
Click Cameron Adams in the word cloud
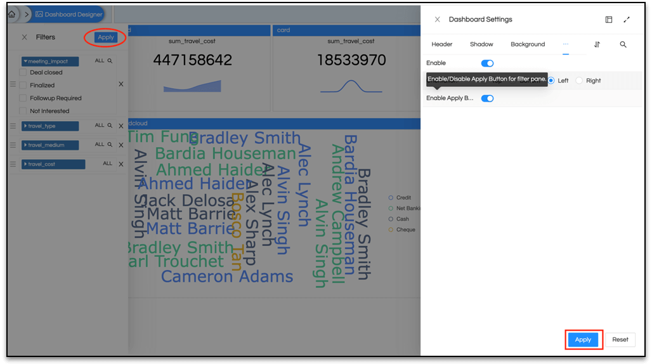(x=227, y=276)
